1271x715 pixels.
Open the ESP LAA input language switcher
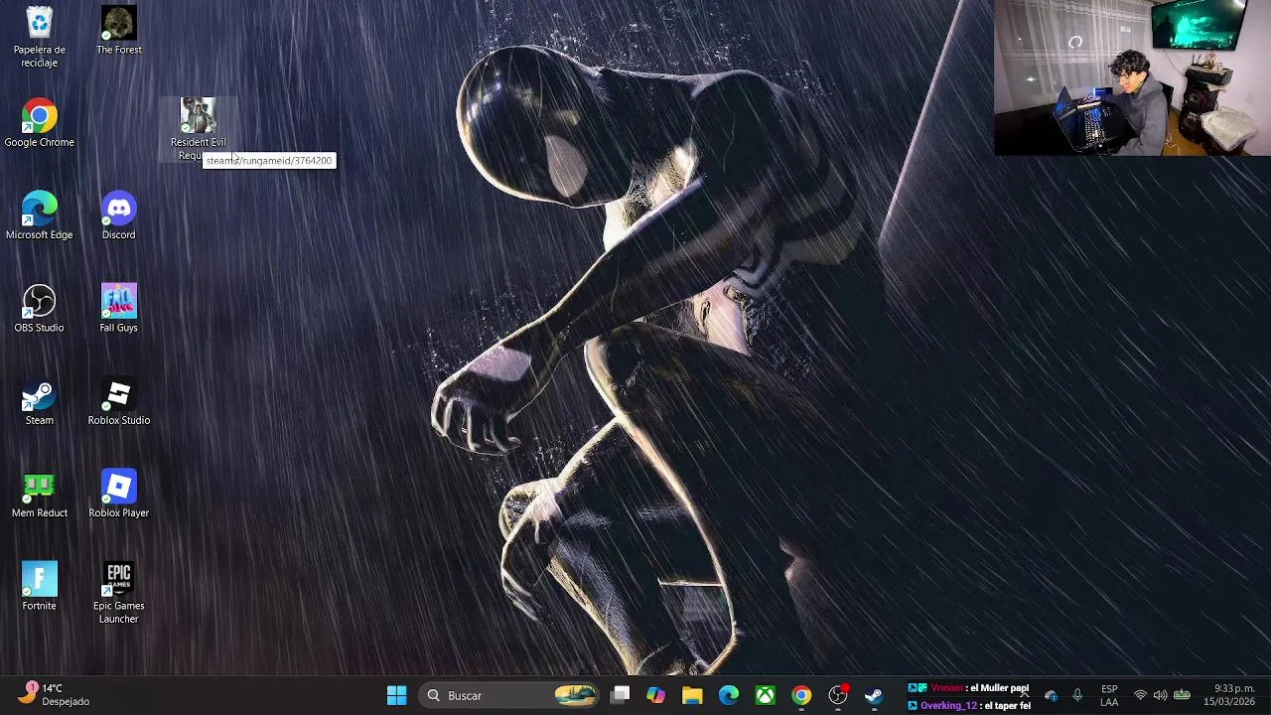point(1109,695)
